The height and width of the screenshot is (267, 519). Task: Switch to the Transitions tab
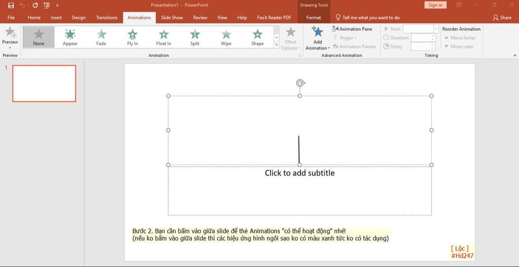tap(106, 17)
